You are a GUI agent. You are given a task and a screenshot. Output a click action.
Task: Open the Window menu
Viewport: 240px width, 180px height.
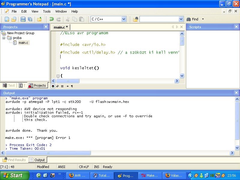click(x=61, y=11)
